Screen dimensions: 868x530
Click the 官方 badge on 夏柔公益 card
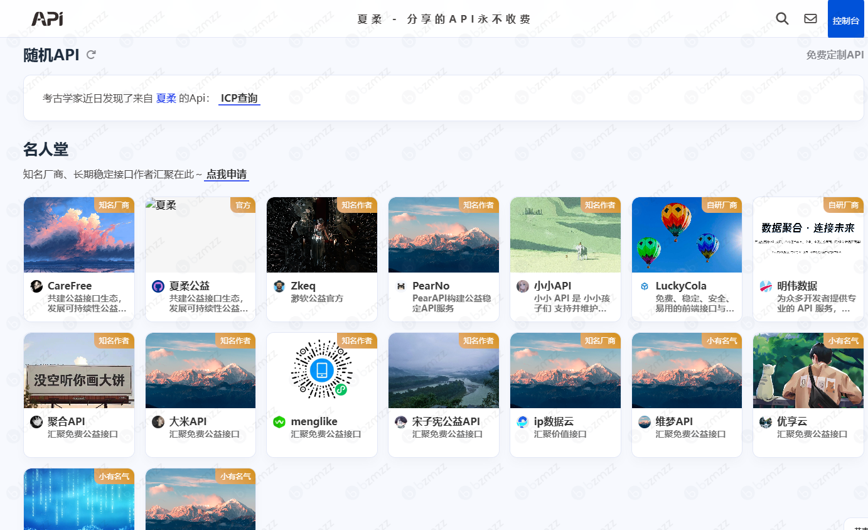pos(243,205)
